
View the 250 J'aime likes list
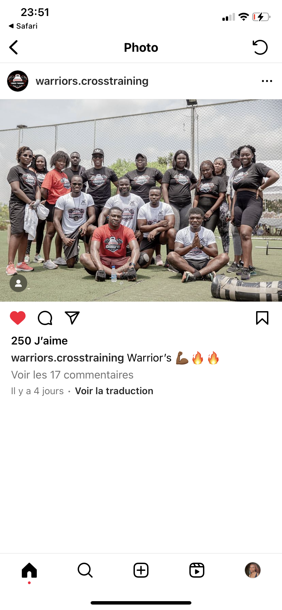coord(40,341)
